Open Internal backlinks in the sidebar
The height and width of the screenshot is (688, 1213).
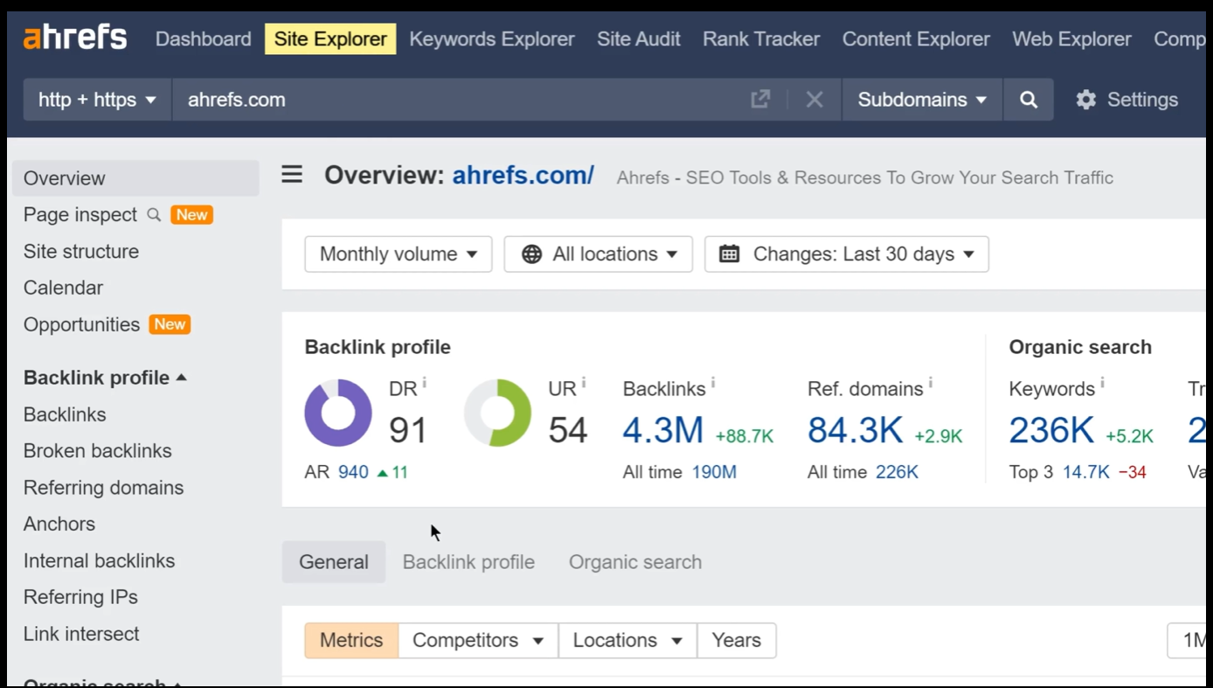(x=100, y=561)
